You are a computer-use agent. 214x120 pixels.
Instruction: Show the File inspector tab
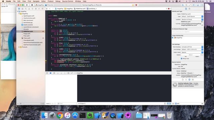coord(186,9)
